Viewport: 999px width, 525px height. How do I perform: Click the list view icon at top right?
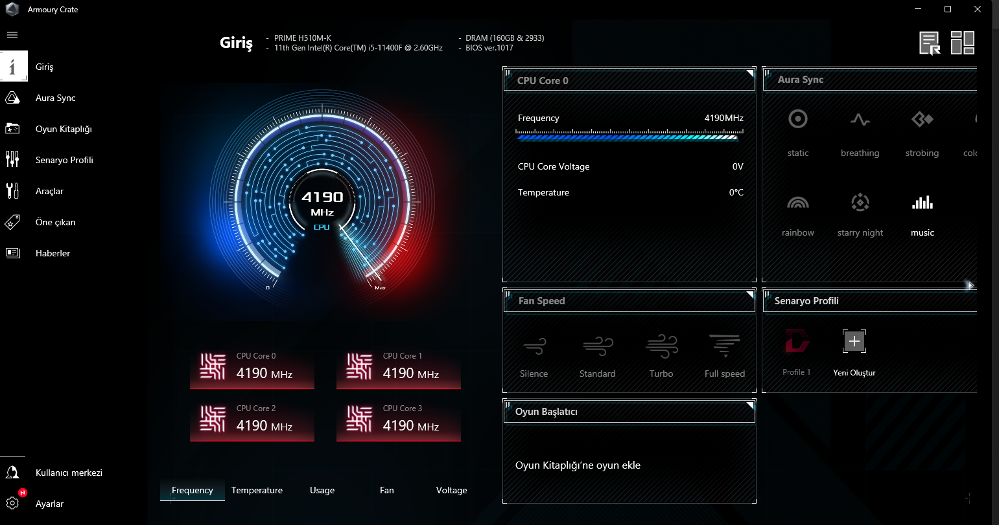(x=930, y=43)
